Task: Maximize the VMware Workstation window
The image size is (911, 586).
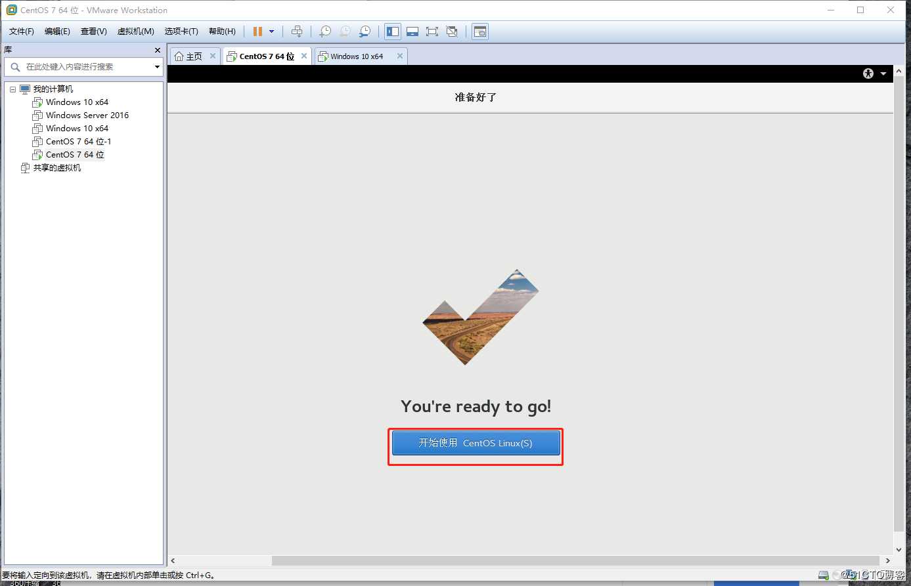Action: (860, 10)
